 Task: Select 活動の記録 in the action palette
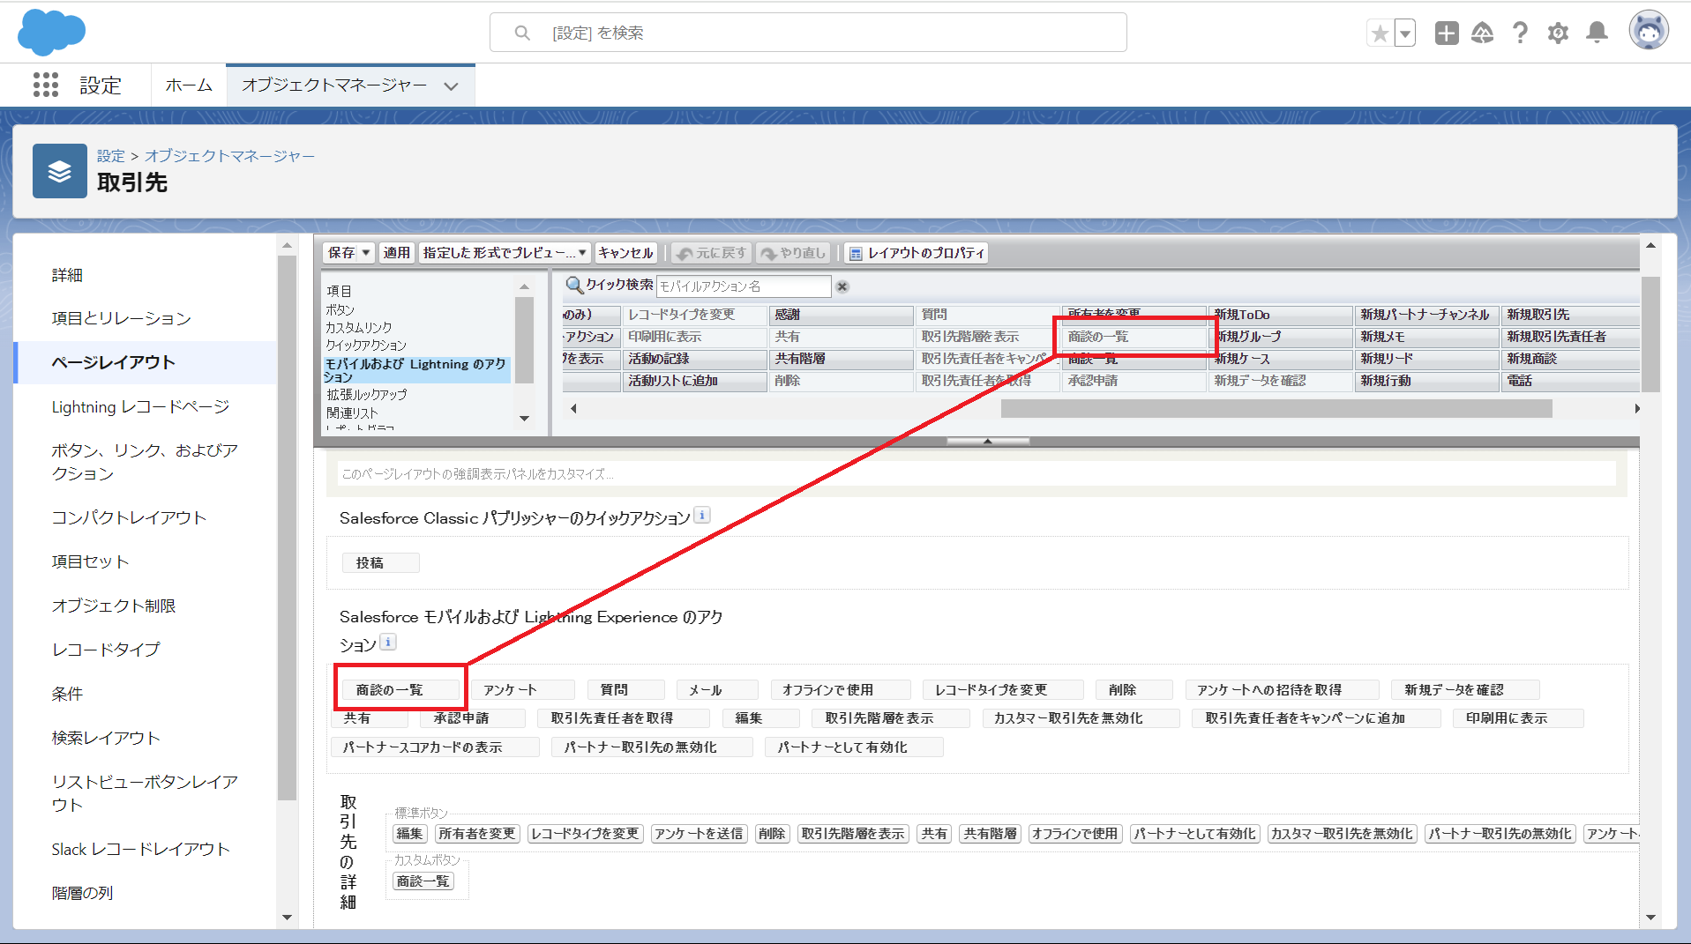point(695,359)
